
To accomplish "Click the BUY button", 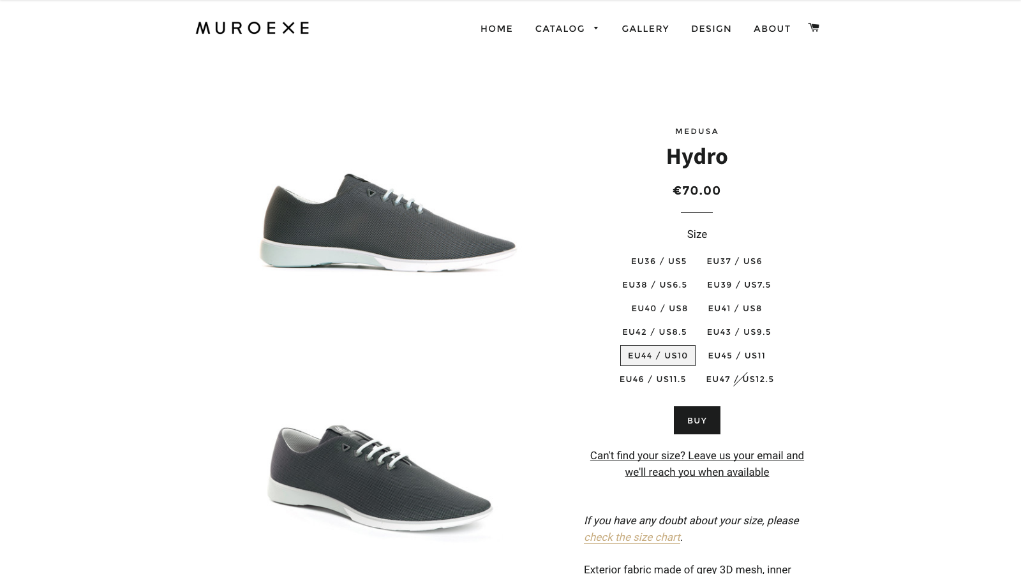I will 697,420.
